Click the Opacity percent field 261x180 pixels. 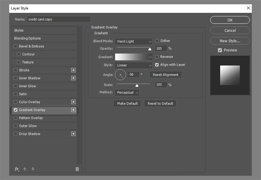point(161,48)
